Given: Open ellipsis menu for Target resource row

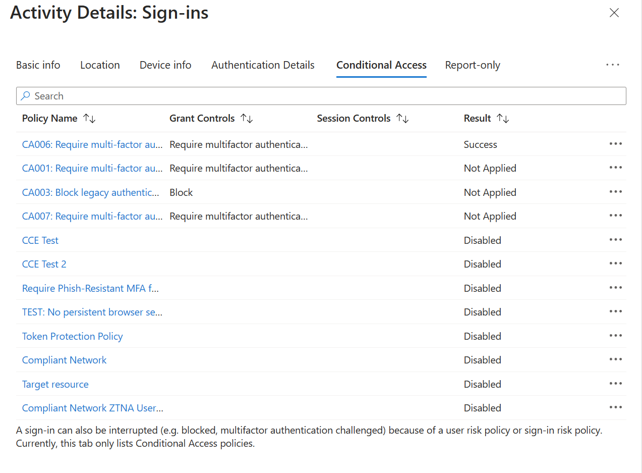Looking at the screenshot, I should coord(615,384).
